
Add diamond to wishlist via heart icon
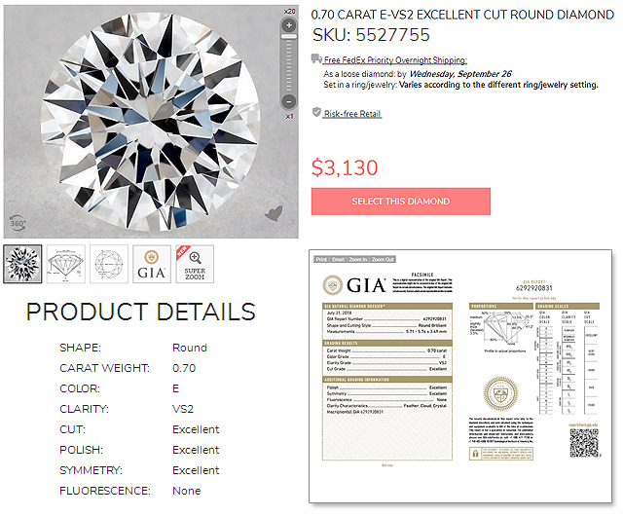tap(275, 211)
